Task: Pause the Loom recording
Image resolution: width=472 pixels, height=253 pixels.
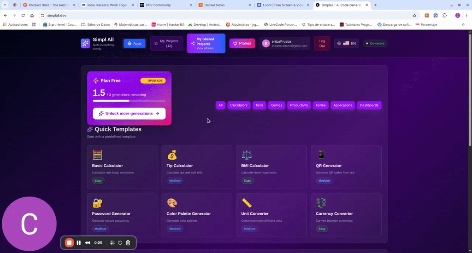Action: coord(78,243)
